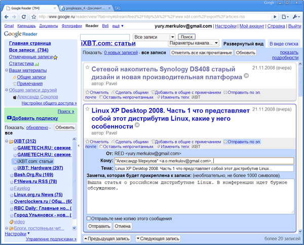Bookmark the page with the star icon
The width and height of the screenshot is (304, 245).
[34, 17]
